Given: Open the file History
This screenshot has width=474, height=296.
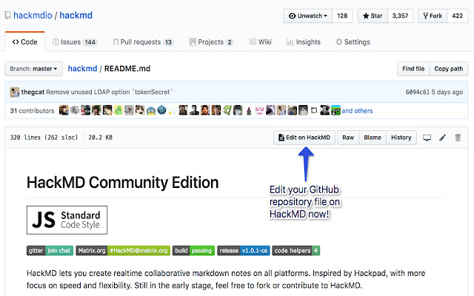Looking at the screenshot, I should [x=401, y=138].
